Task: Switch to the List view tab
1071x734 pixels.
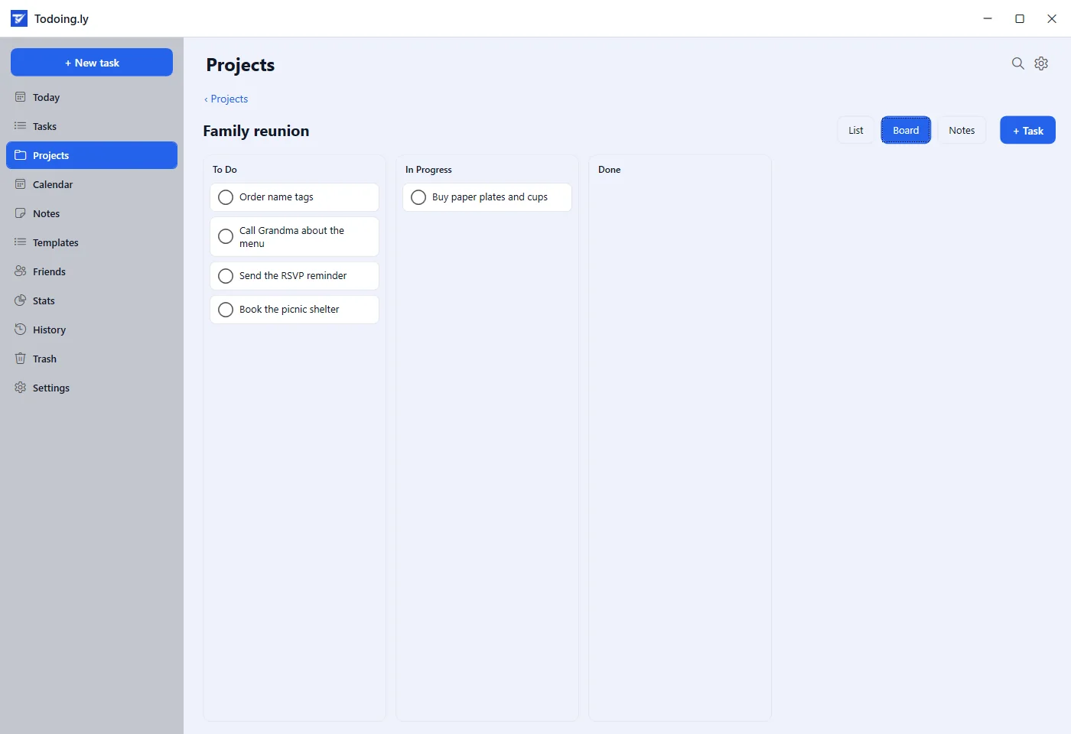Action: coord(856,130)
